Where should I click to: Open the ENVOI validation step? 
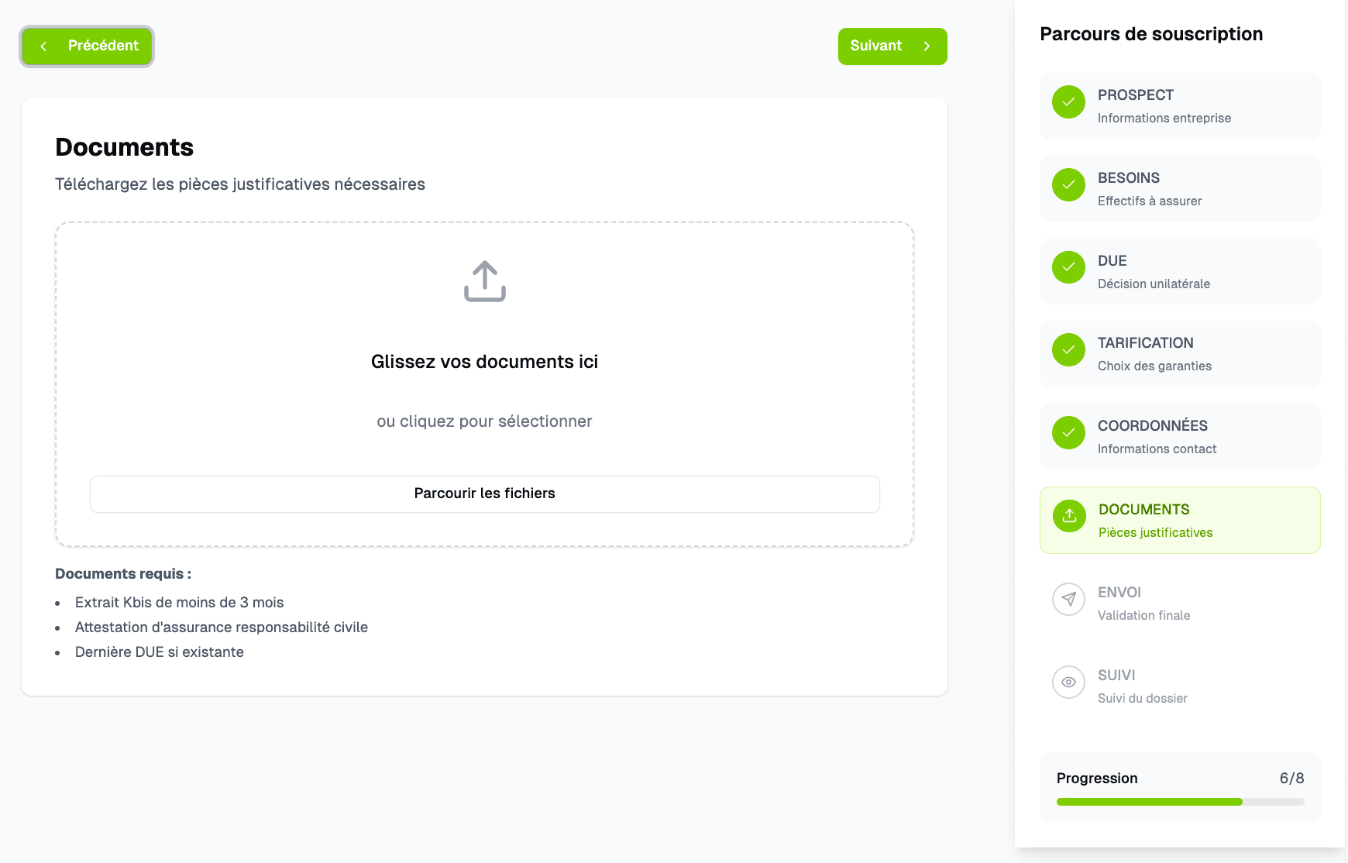point(1179,602)
